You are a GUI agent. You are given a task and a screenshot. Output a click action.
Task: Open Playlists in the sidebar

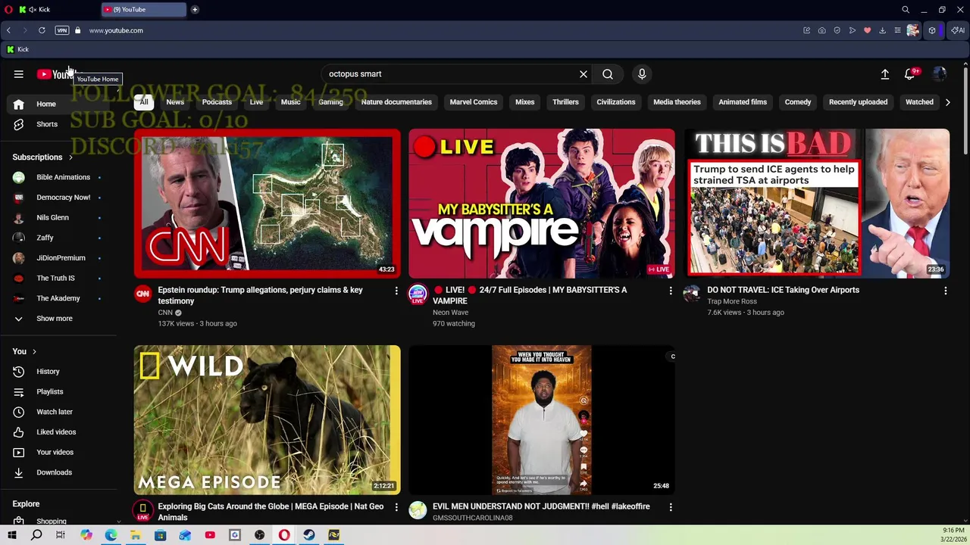pyautogui.click(x=59, y=391)
